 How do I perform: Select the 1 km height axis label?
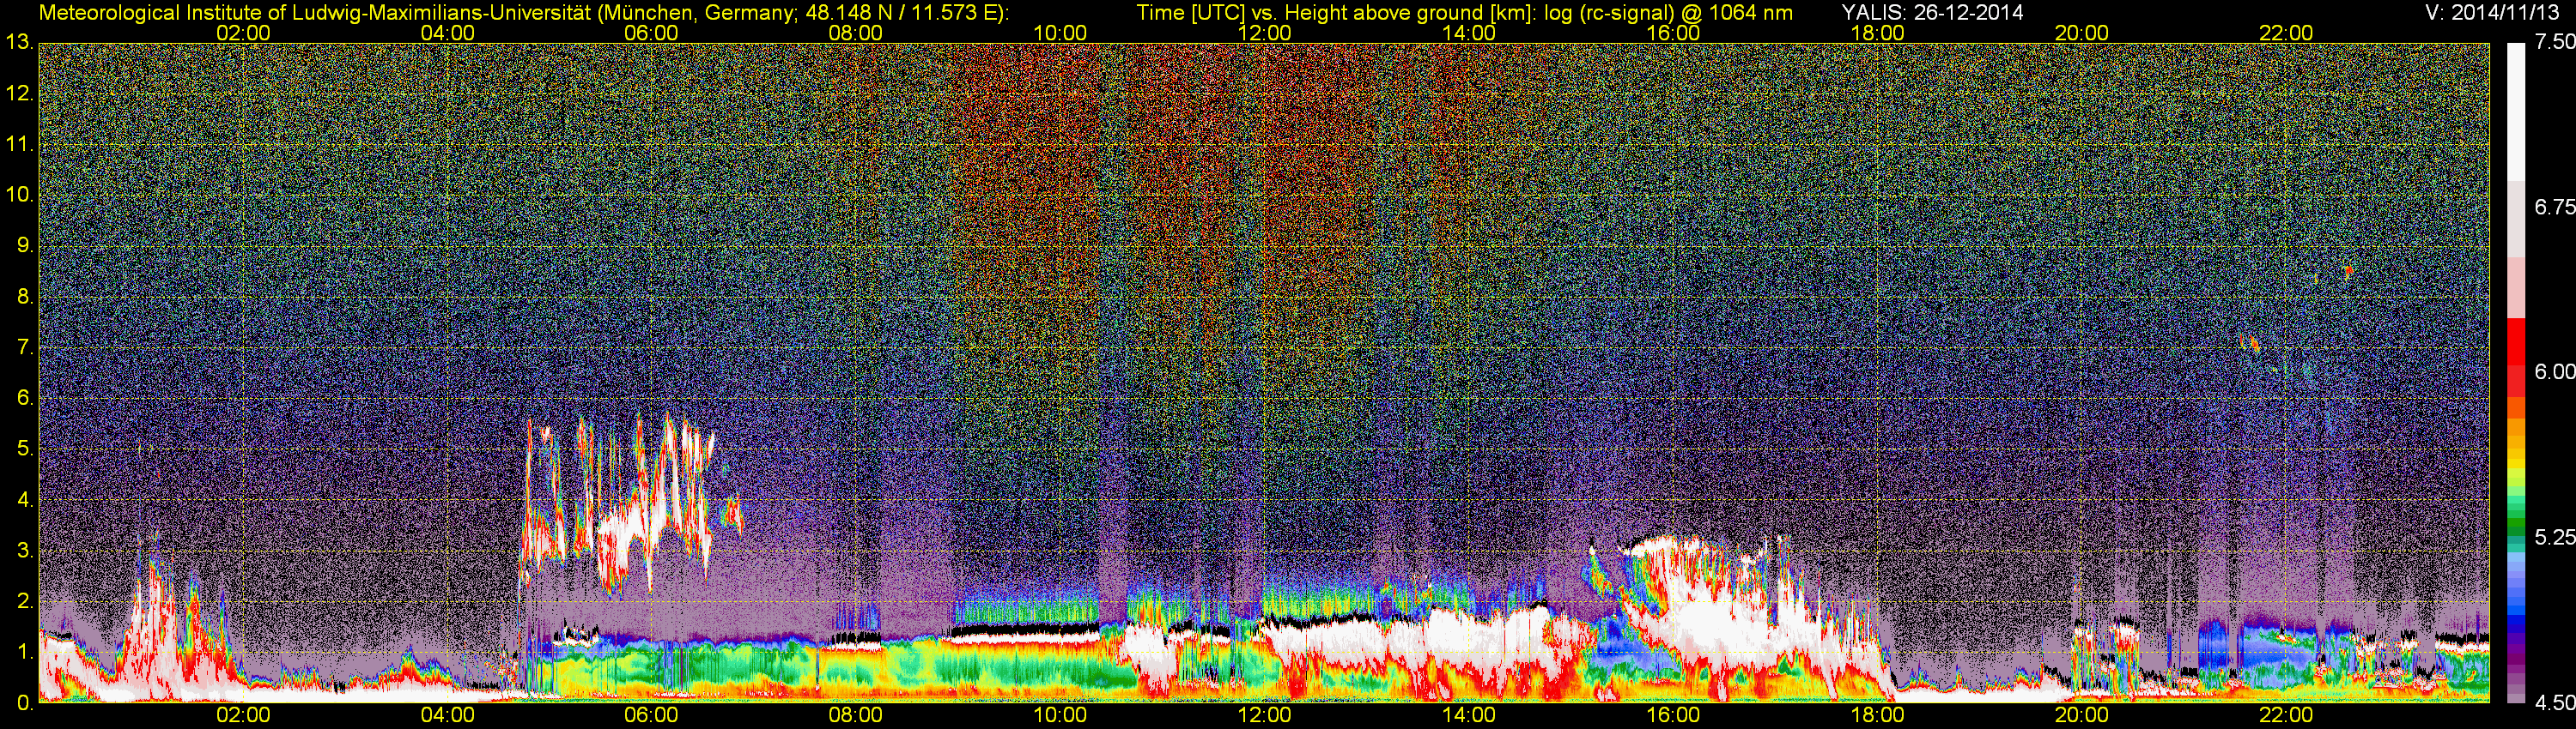(x=25, y=651)
